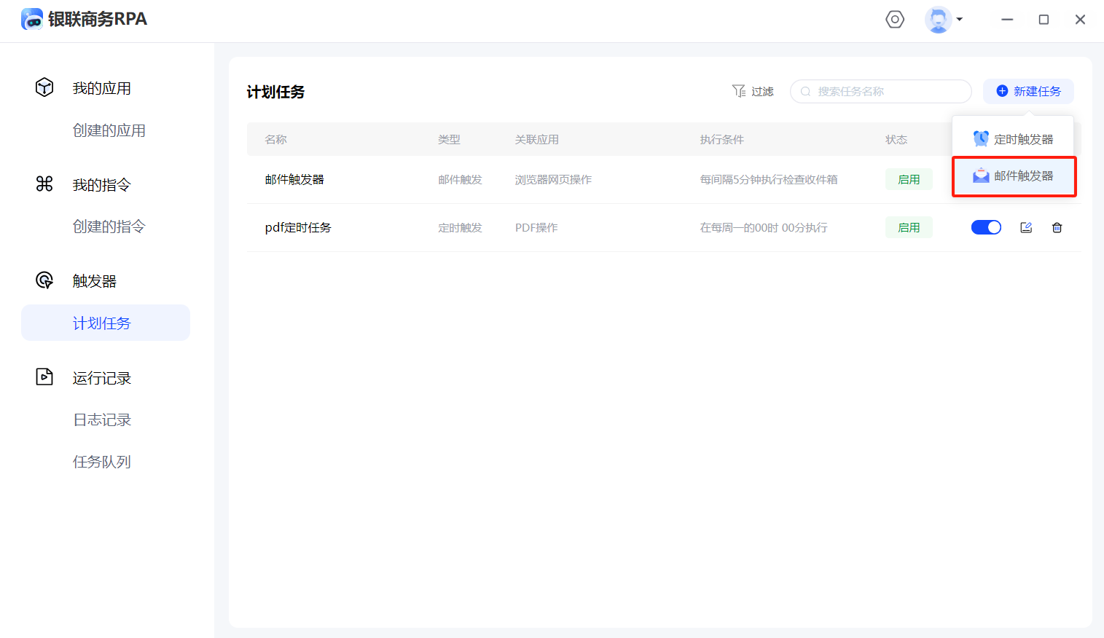Edit the pdf定时任务 task
1104x638 pixels.
(1026, 227)
